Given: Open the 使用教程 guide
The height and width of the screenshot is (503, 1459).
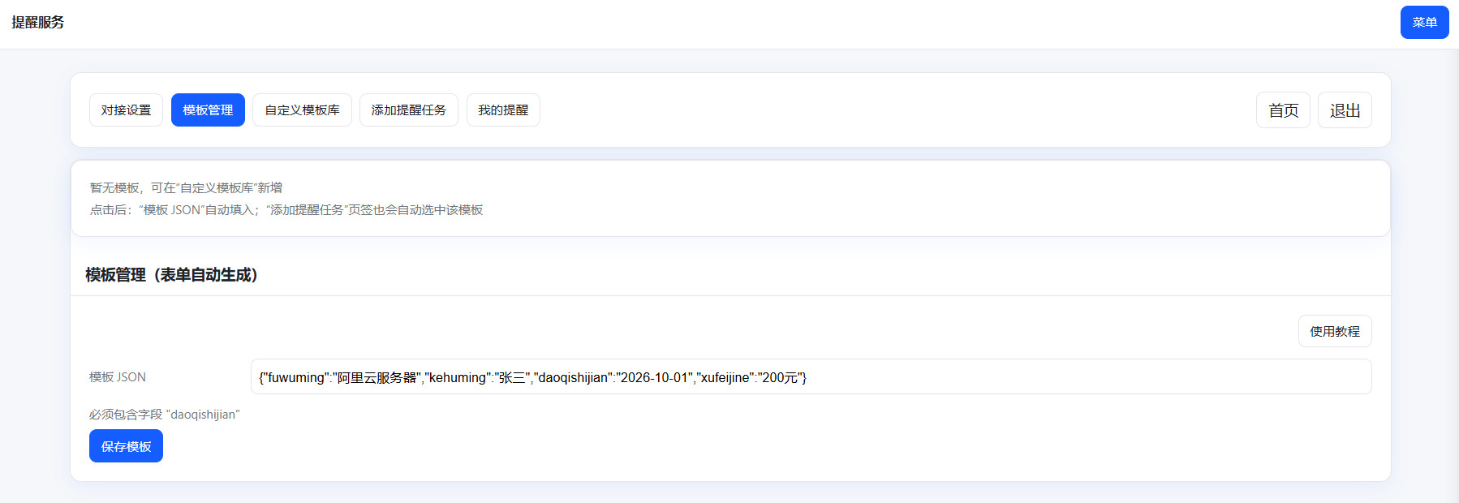Looking at the screenshot, I should tap(1334, 331).
